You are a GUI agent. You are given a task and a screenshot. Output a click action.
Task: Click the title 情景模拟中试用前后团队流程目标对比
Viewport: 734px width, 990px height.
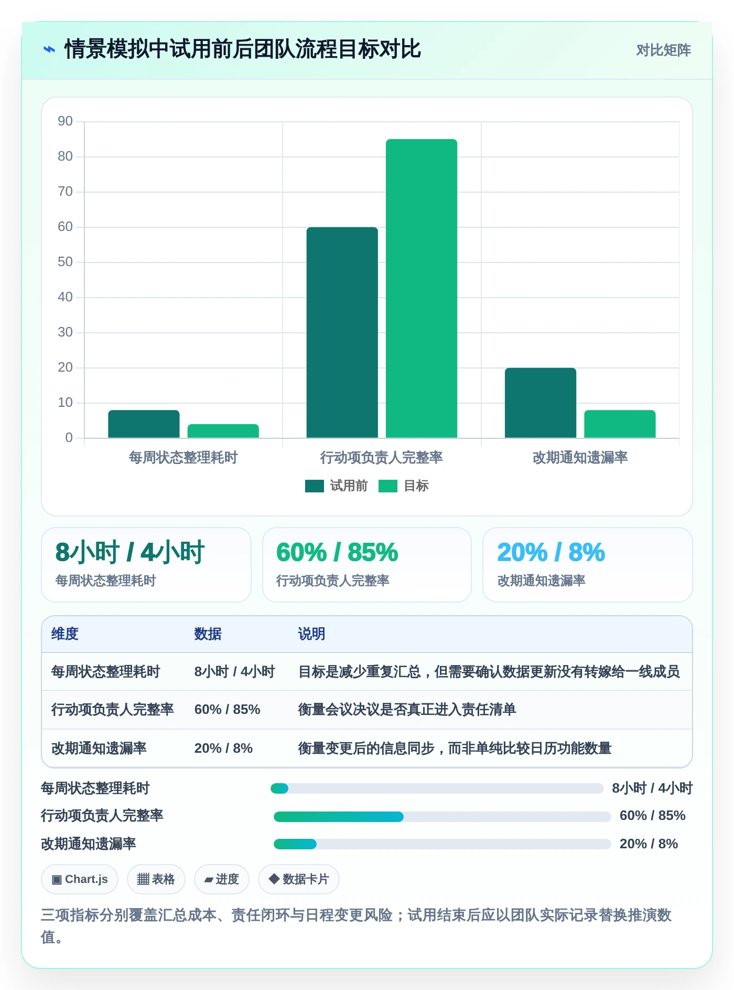[242, 50]
